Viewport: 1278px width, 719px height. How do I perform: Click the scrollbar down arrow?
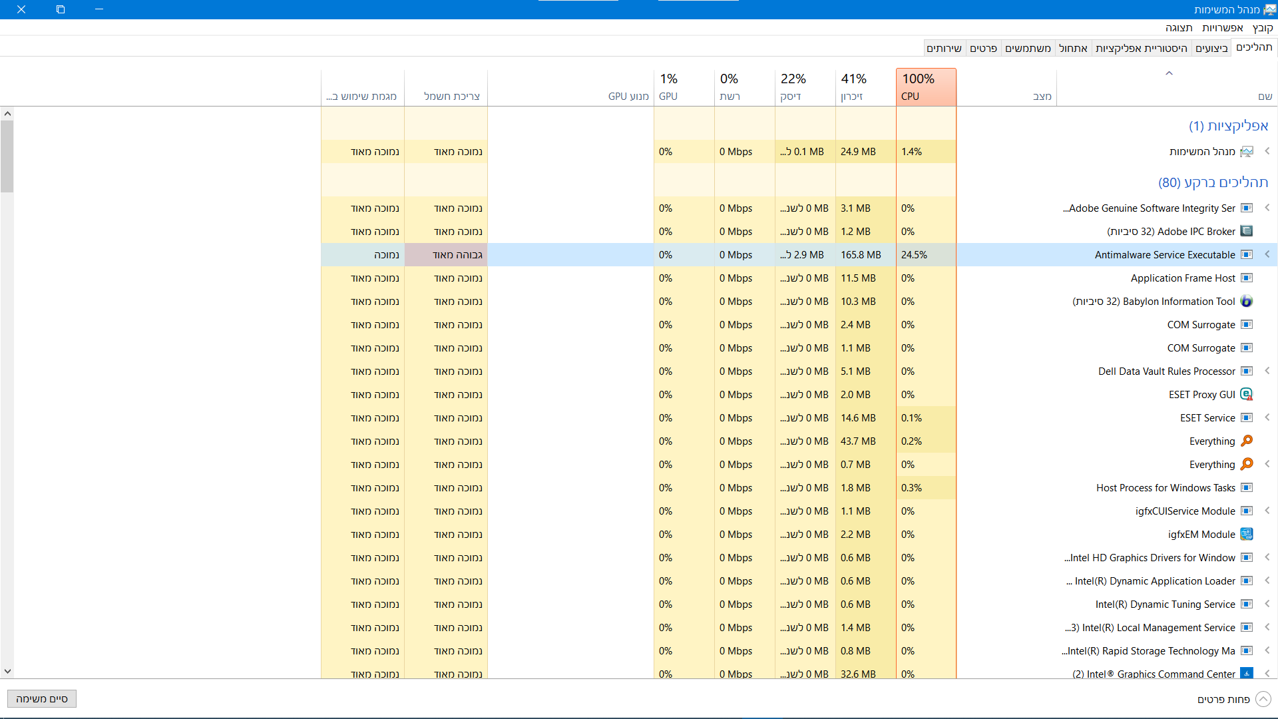7,672
